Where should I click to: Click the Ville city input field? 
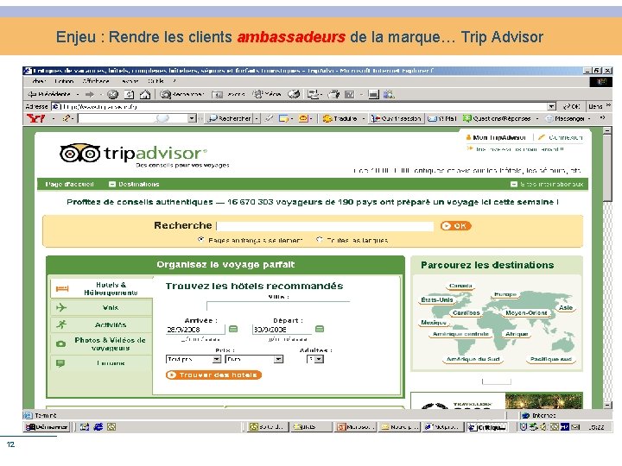tap(278, 305)
